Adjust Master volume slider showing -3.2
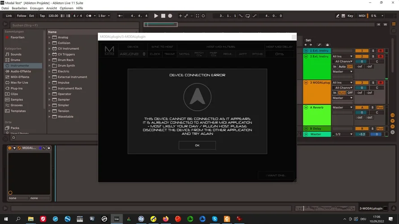This screenshot has height=224, width=399. pyautogui.click(x=362, y=134)
